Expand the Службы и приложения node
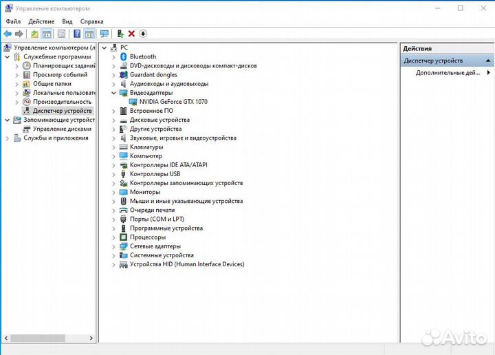The height and width of the screenshot is (355, 495). pyautogui.click(x=8, y=138)
